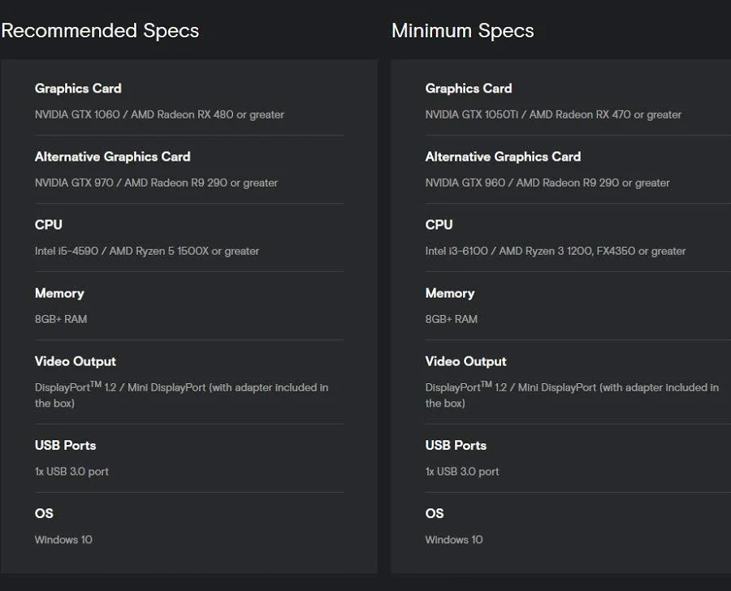Image resolution: width=731 pixels, height=591 pixels.
Task: Select Graphics Card label under Recommended Specs
Action: [78, 88]
